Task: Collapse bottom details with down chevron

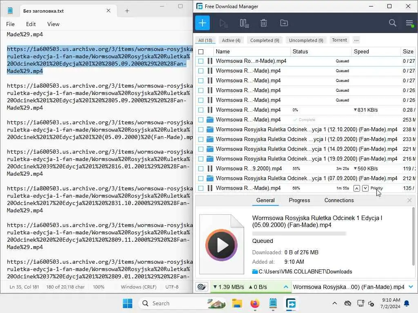Action: click(x=411, y=287)
